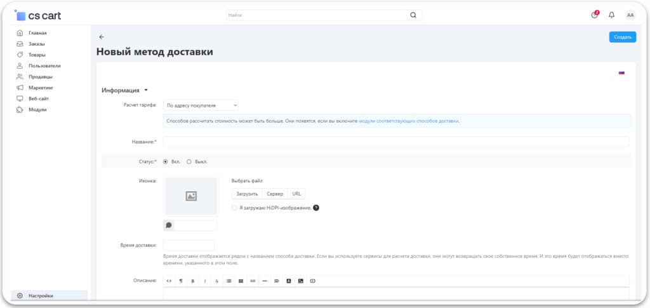The height and width of the screenshot is (308, 650).
Task: Open the AA user account avatar
Action: (630, 15)
